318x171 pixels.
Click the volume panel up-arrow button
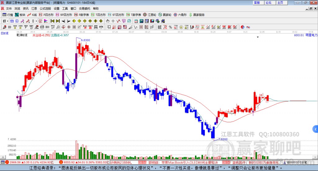coord(3,157)
